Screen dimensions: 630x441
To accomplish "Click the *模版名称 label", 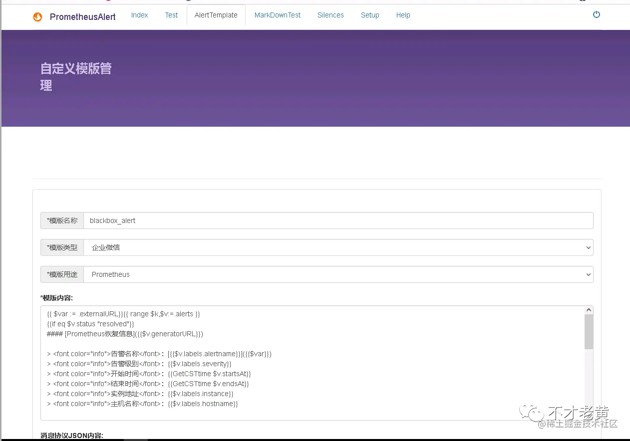I will pyautogui.click(x=62, y=220).
